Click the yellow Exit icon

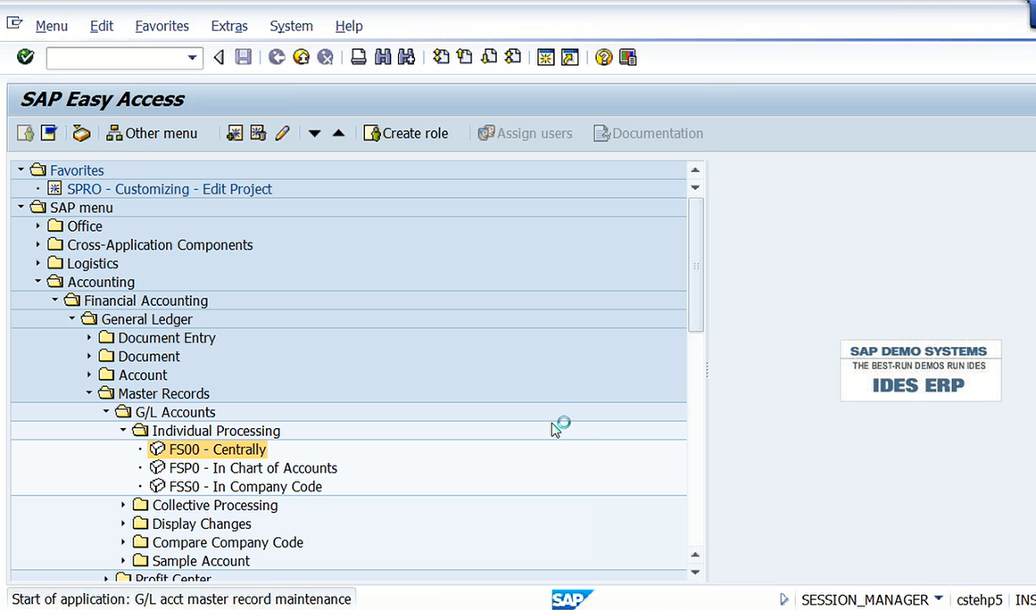tap(302, 57)
